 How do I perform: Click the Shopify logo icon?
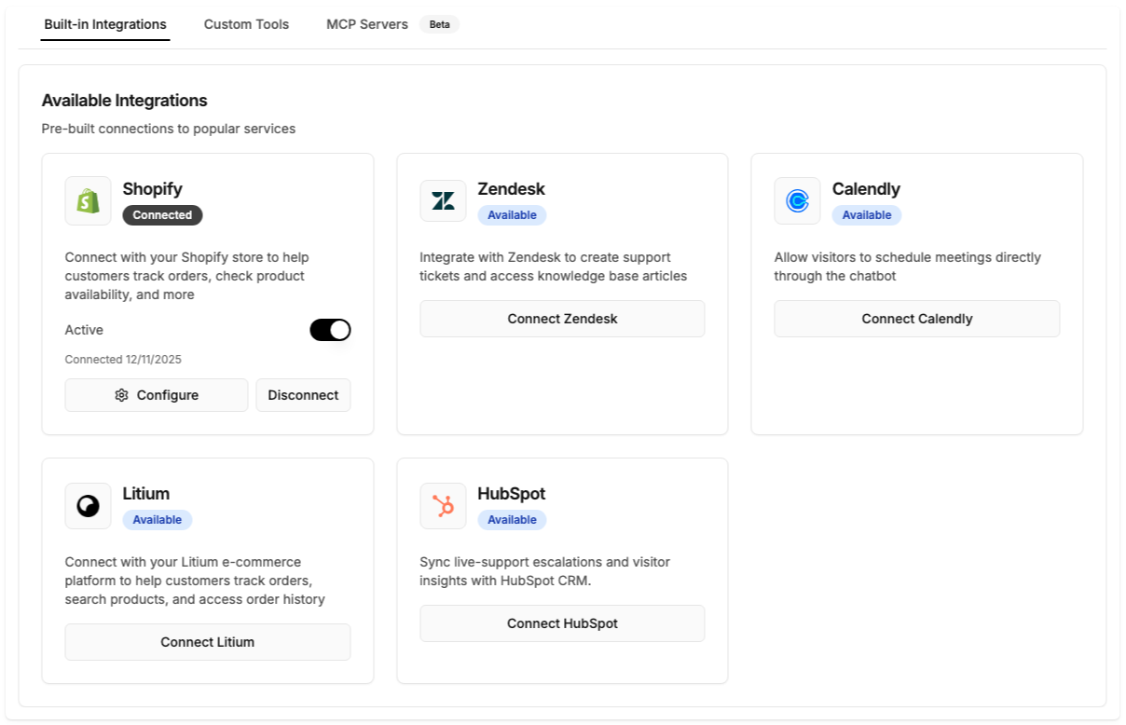click(x=88, y=200)
